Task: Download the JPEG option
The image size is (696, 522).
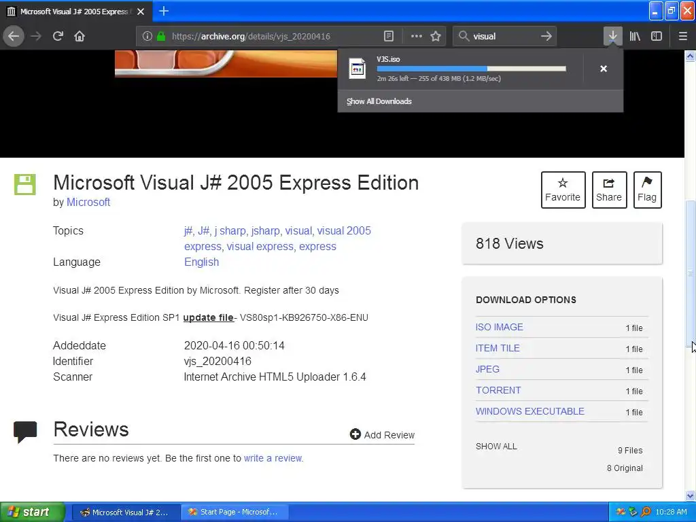Action: (x=487, y=369)
